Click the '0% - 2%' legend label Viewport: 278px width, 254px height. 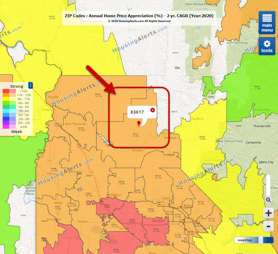coord(24,115)
